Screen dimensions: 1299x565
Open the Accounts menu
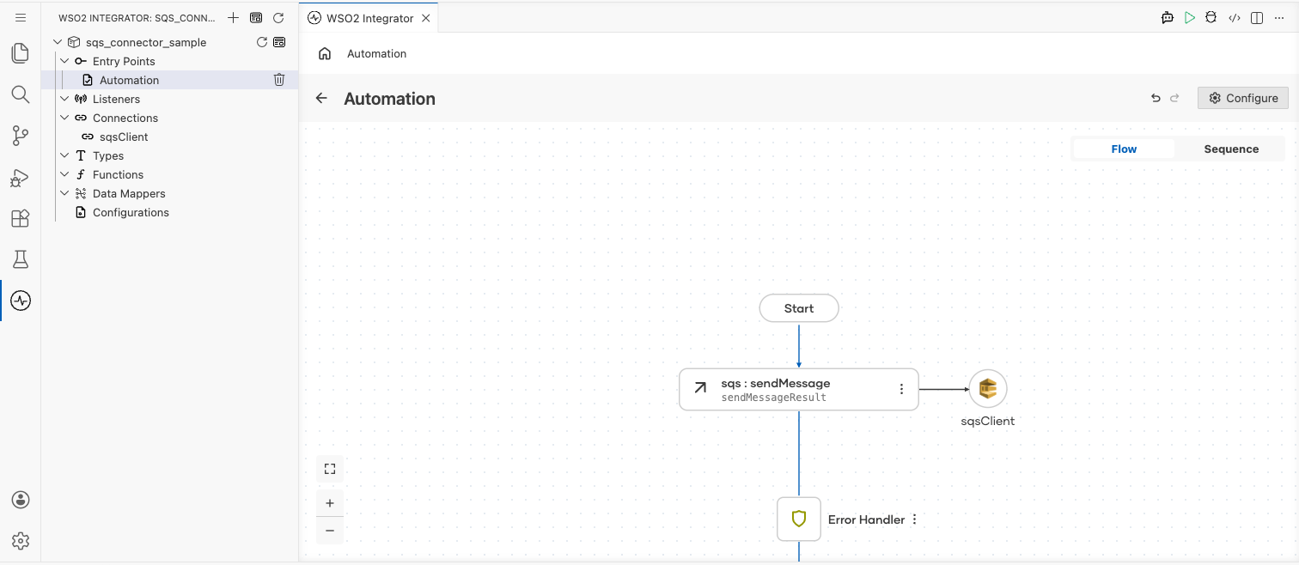click(x=21, y=500)
